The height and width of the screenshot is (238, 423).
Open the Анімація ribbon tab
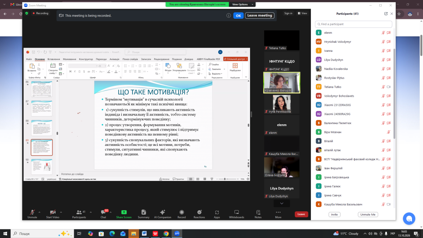click(x=114, y=59)
